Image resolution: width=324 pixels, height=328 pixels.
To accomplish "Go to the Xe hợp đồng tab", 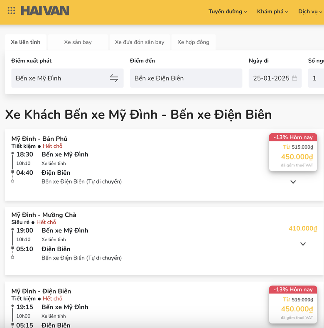I will click(x=193, y=42).
